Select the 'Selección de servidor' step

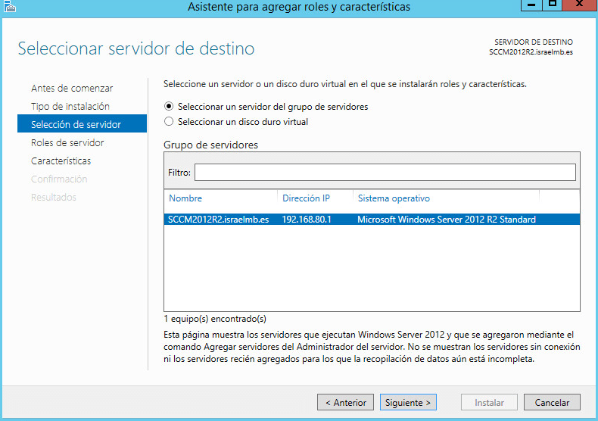pos(76,125)
